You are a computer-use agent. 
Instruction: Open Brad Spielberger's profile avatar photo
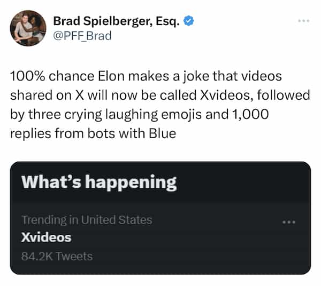(x=28, y=28)
